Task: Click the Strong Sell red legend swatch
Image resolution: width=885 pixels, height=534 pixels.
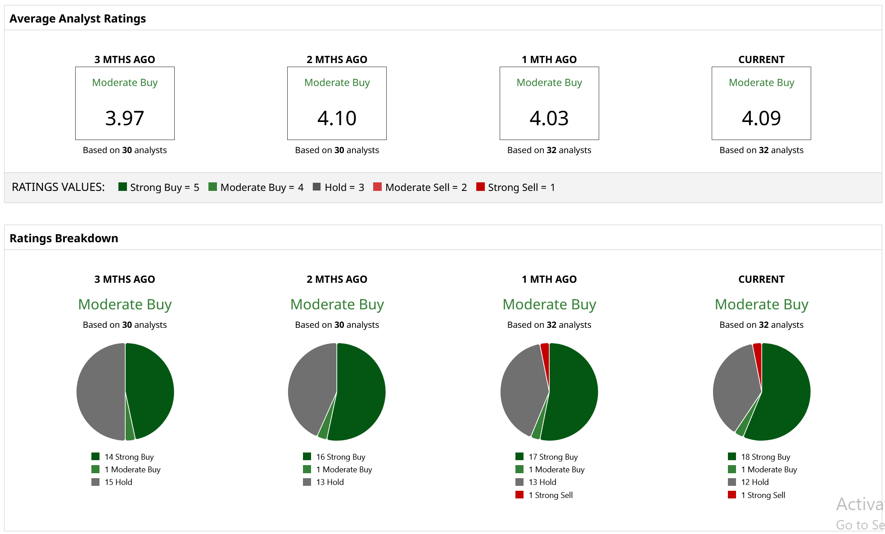Action: [x=480, y=187]
